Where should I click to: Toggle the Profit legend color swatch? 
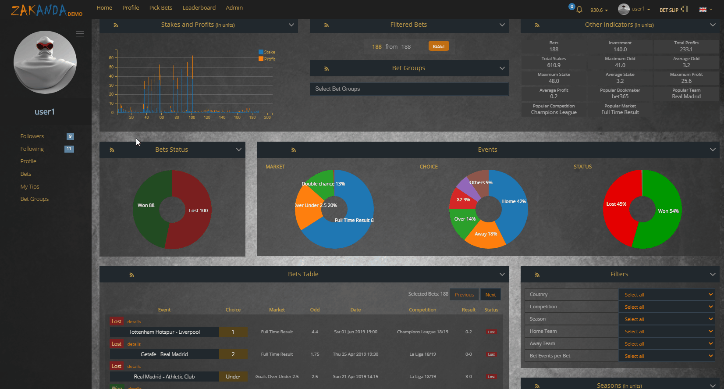click(261, 59)
